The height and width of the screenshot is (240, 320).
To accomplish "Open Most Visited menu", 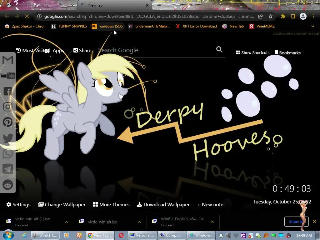I will (30, 50).
